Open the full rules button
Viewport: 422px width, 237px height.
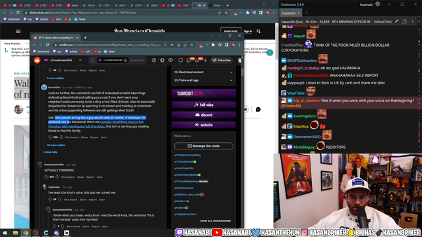coord(204,105)
